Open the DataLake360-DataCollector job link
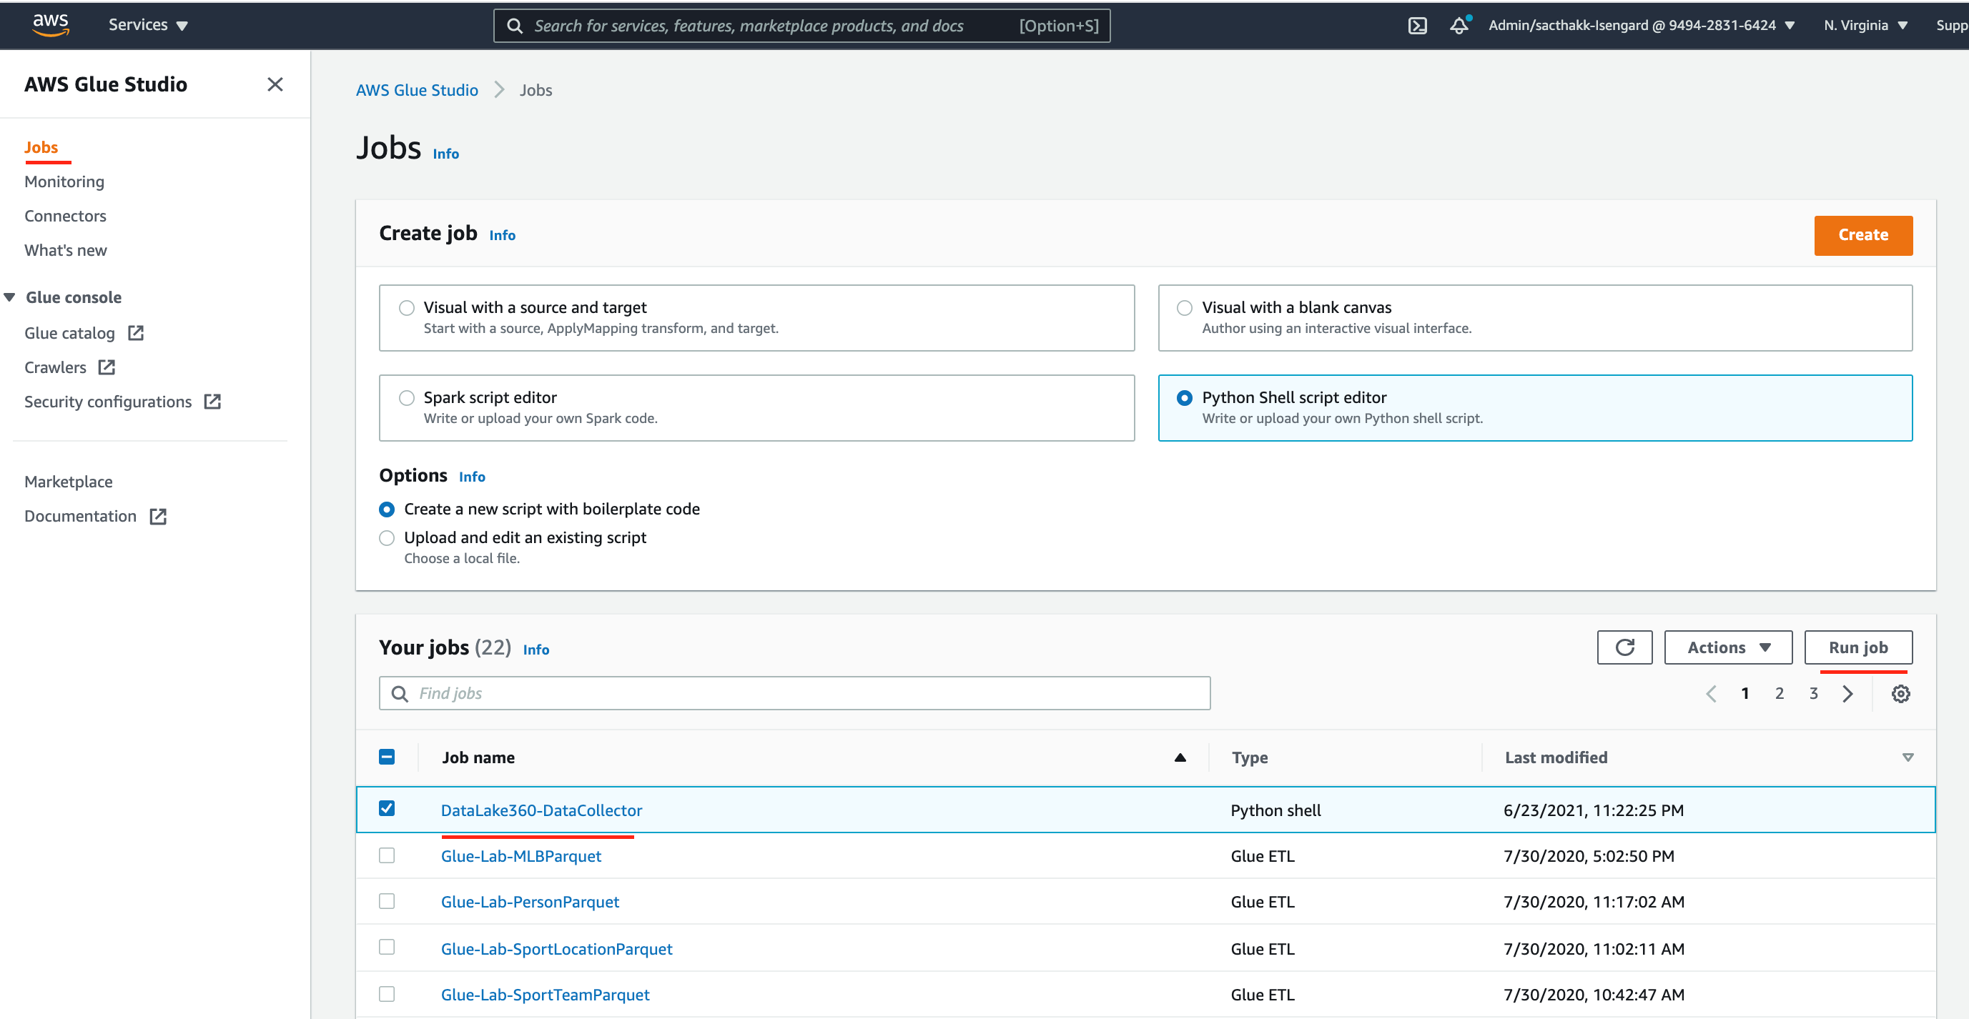1969x1019 pixels. [x=541, y=810]
